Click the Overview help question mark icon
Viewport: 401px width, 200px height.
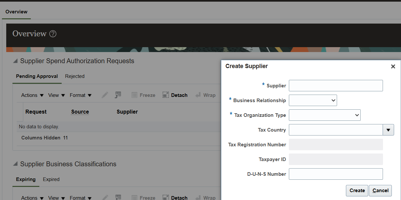[53, 34]
